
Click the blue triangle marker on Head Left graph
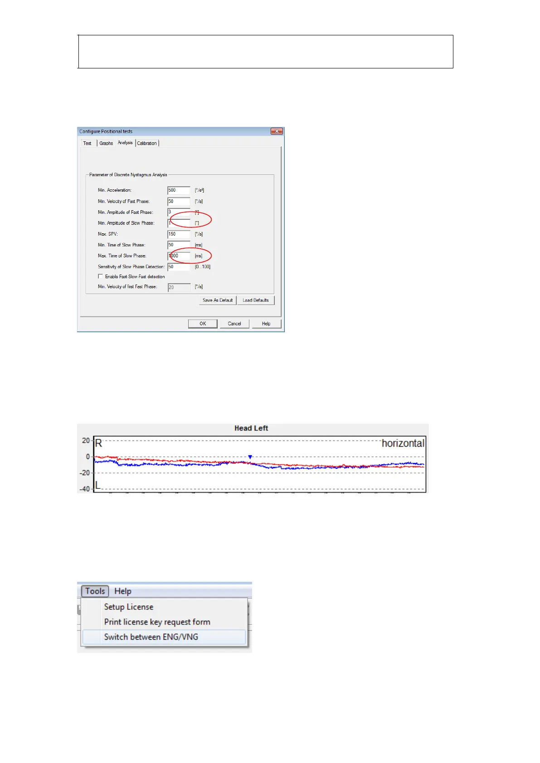coord(250,457)
